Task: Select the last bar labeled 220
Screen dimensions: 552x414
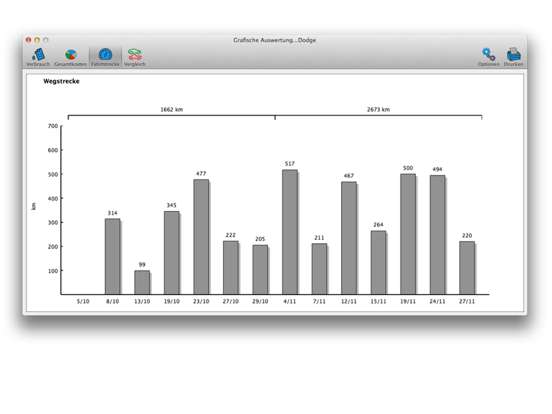Action: (467, 268)
